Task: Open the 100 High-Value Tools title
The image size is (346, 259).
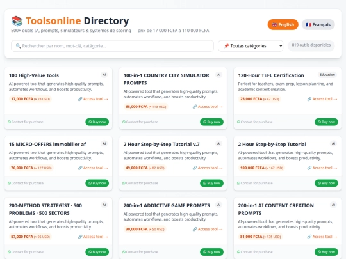Action: click(x=34, y=75)
